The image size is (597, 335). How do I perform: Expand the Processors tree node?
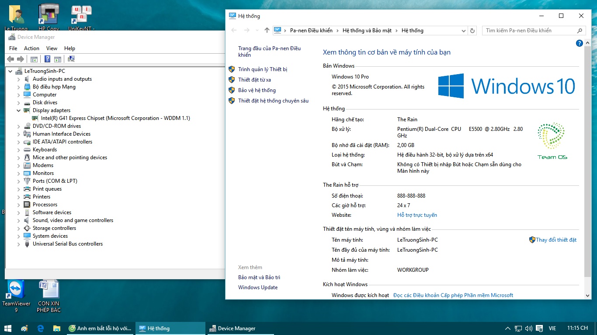tap(19, 205)
